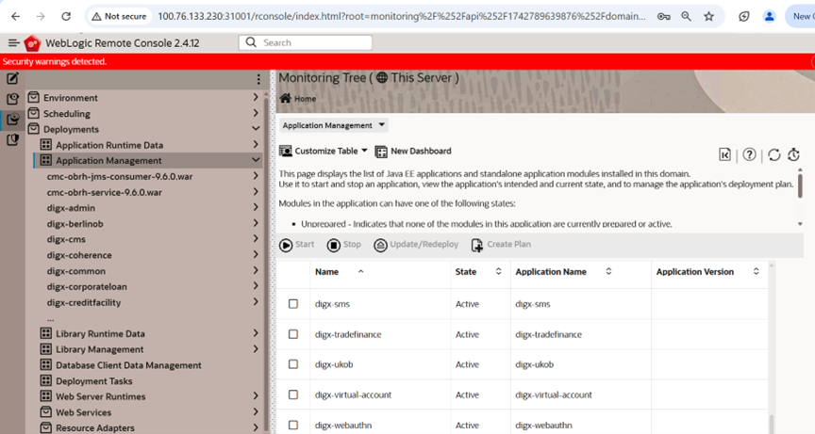
Task: Click the help question mark icon
Action: coord(749,155)
